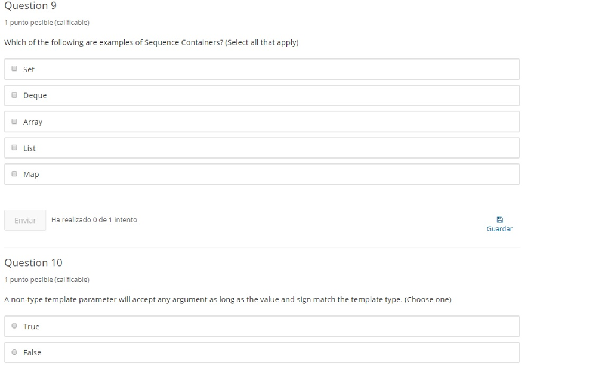Viewport: 611px width, 378px height.
Task: Choose the True radio button
Action: pyautogui.click(x=14, y=326)
